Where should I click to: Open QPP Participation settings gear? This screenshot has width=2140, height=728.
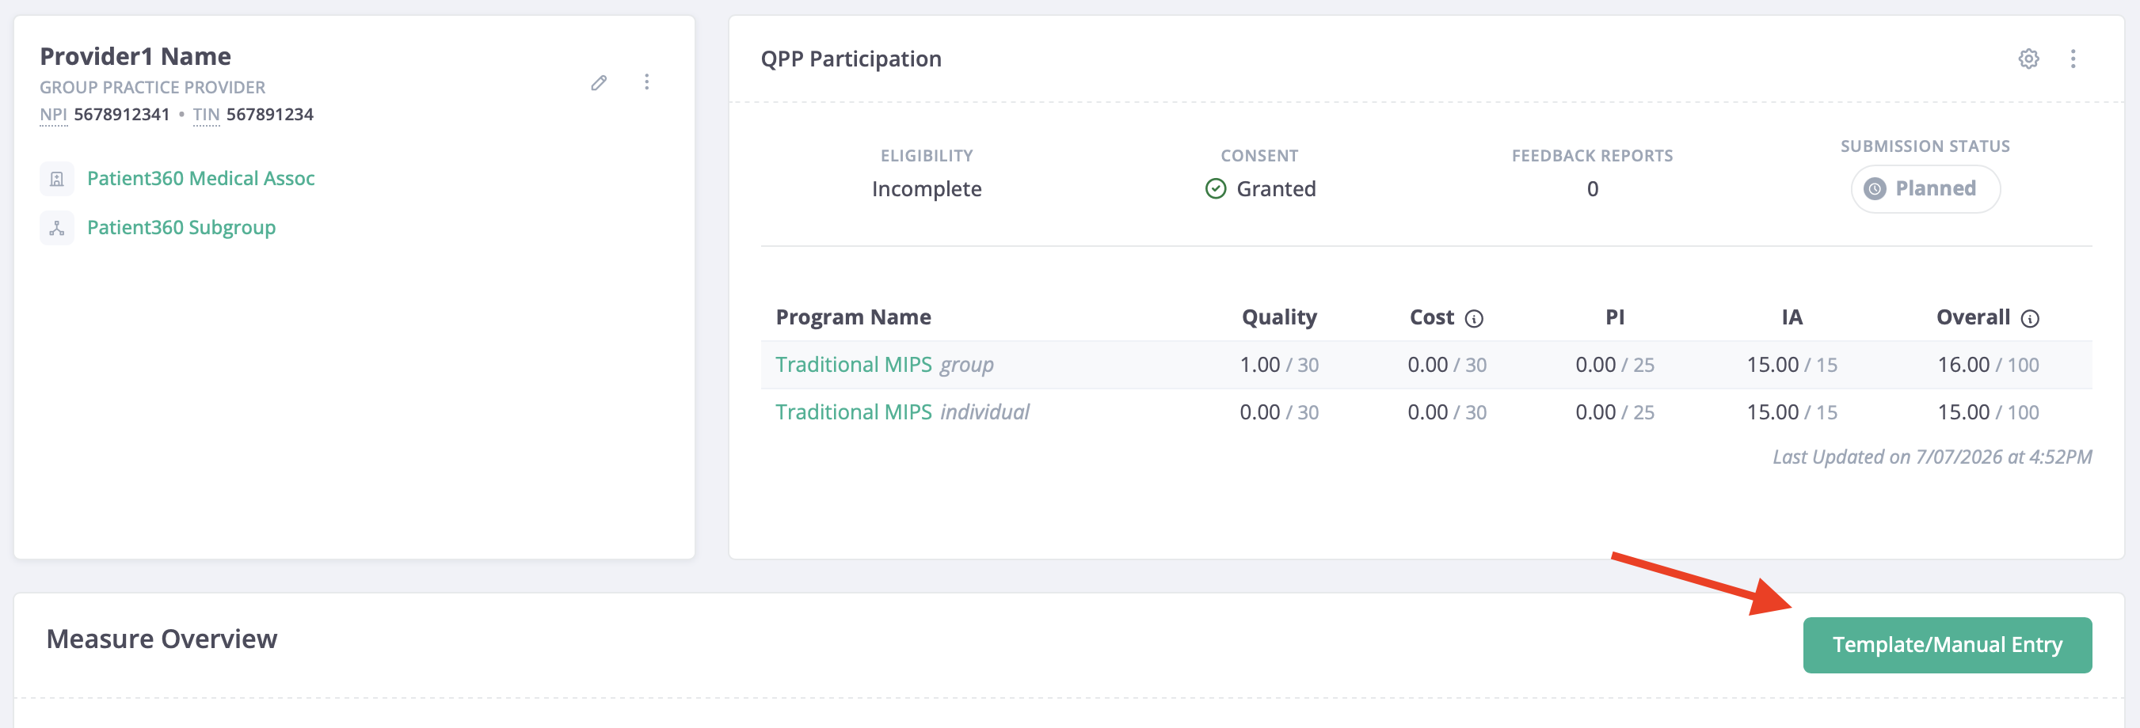[x=2028, y=58]
